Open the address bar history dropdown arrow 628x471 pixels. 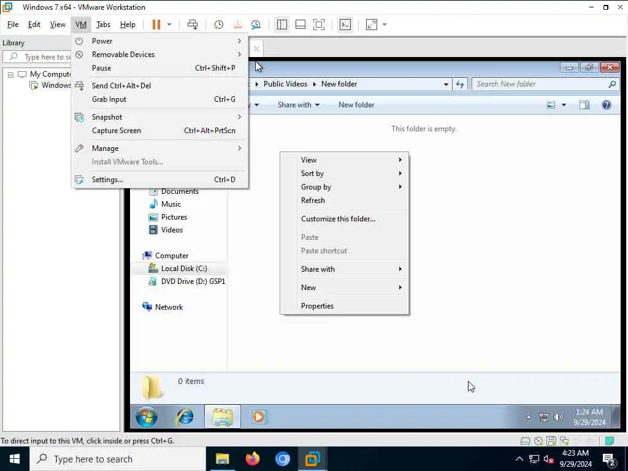click(x=446, y=84)
